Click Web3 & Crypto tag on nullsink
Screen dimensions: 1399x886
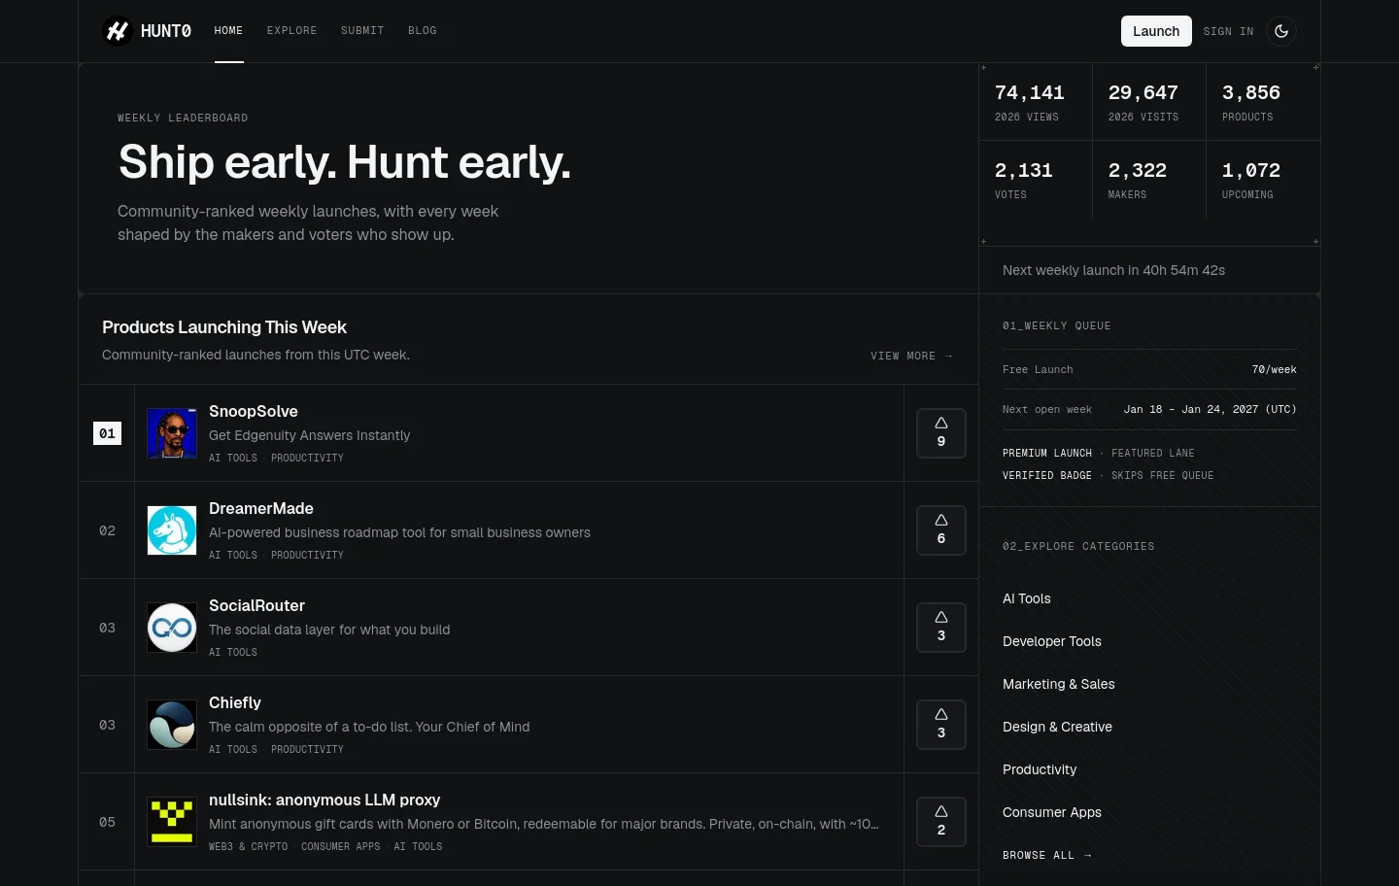click(249, 847)
